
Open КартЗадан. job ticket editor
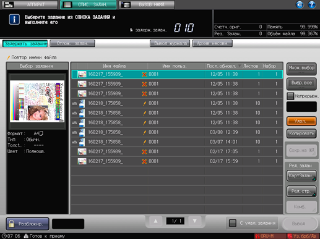click(301, 175)
